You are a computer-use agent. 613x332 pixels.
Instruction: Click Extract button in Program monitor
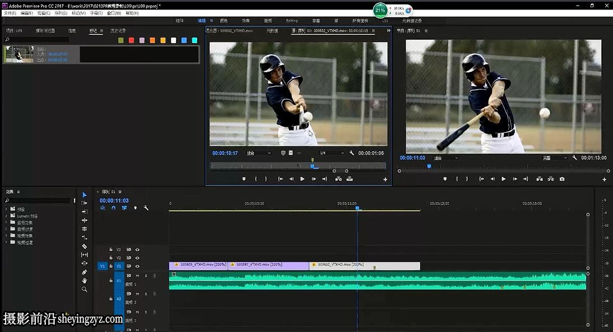pyautogui.click(x=551, y=179)
